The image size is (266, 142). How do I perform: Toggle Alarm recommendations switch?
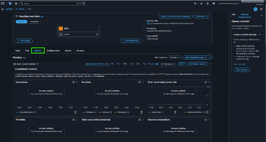[x=14, y=64]
